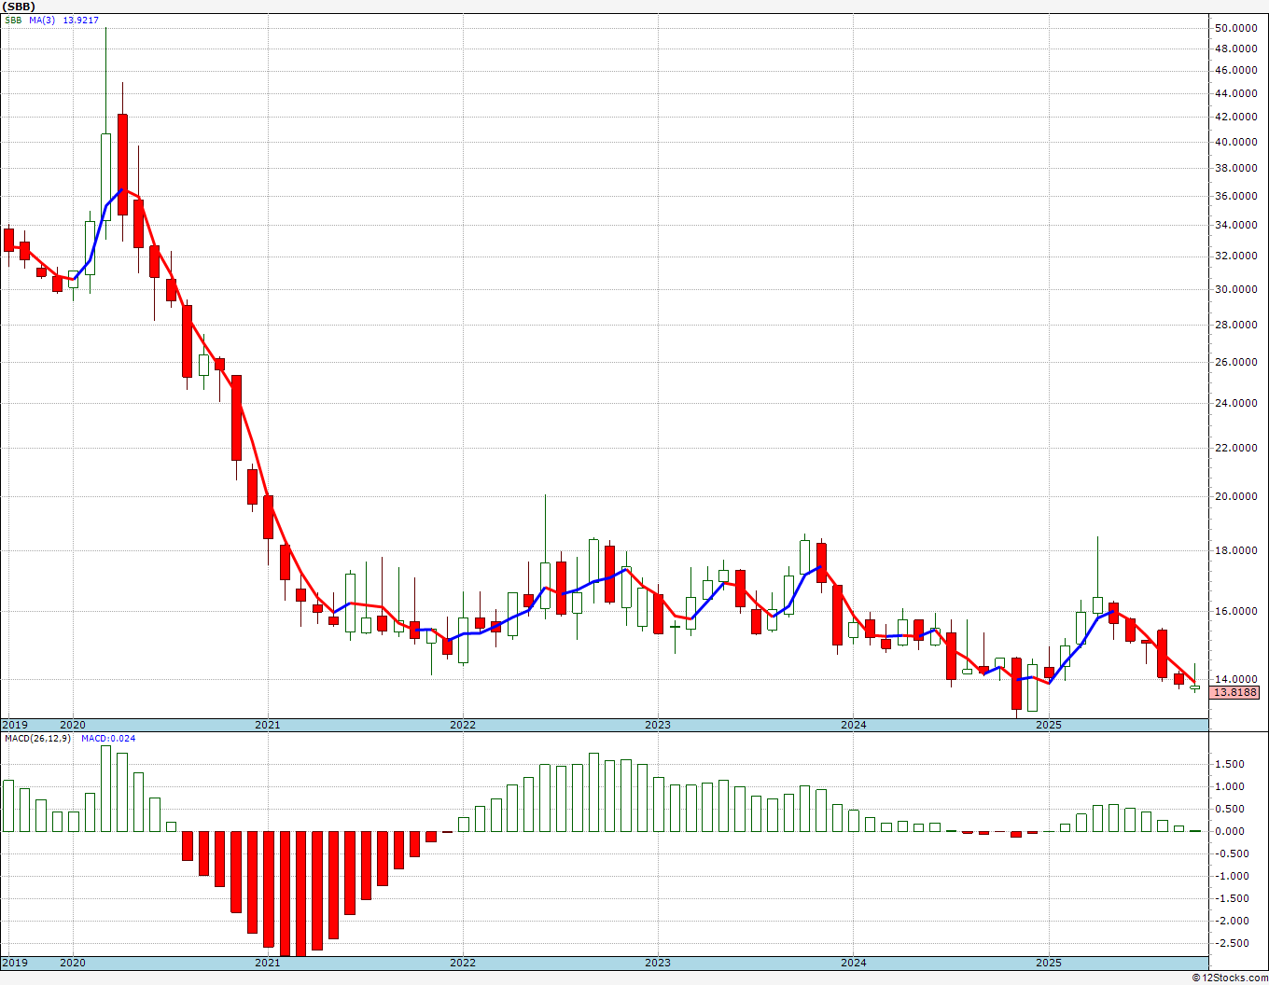Select 2024 on the price chart time axis

(853, 725)
